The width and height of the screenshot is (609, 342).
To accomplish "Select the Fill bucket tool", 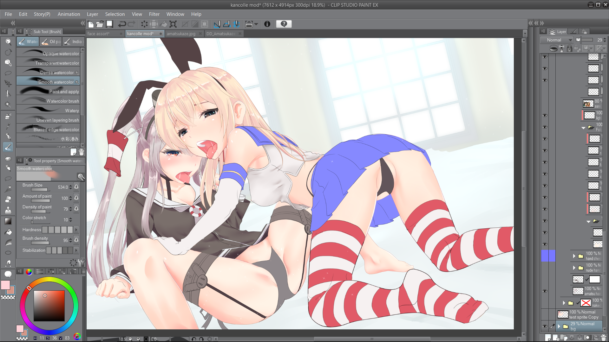I will [8, 232].
